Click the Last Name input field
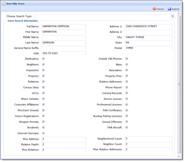Viewport: 185px width, 162px height. point(64,43)
